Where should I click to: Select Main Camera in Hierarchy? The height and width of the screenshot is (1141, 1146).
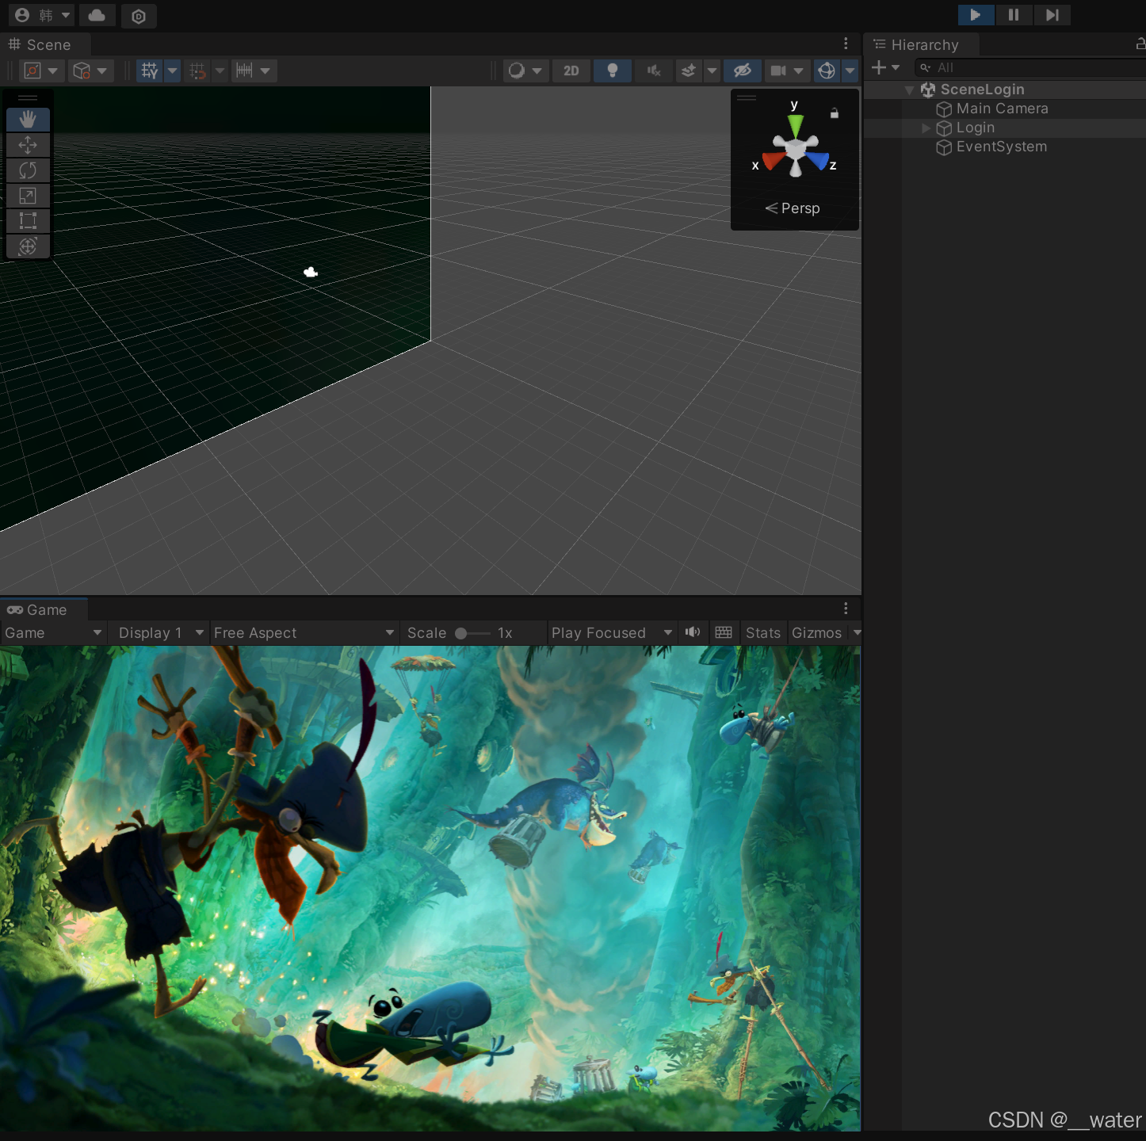(1002, 109)
